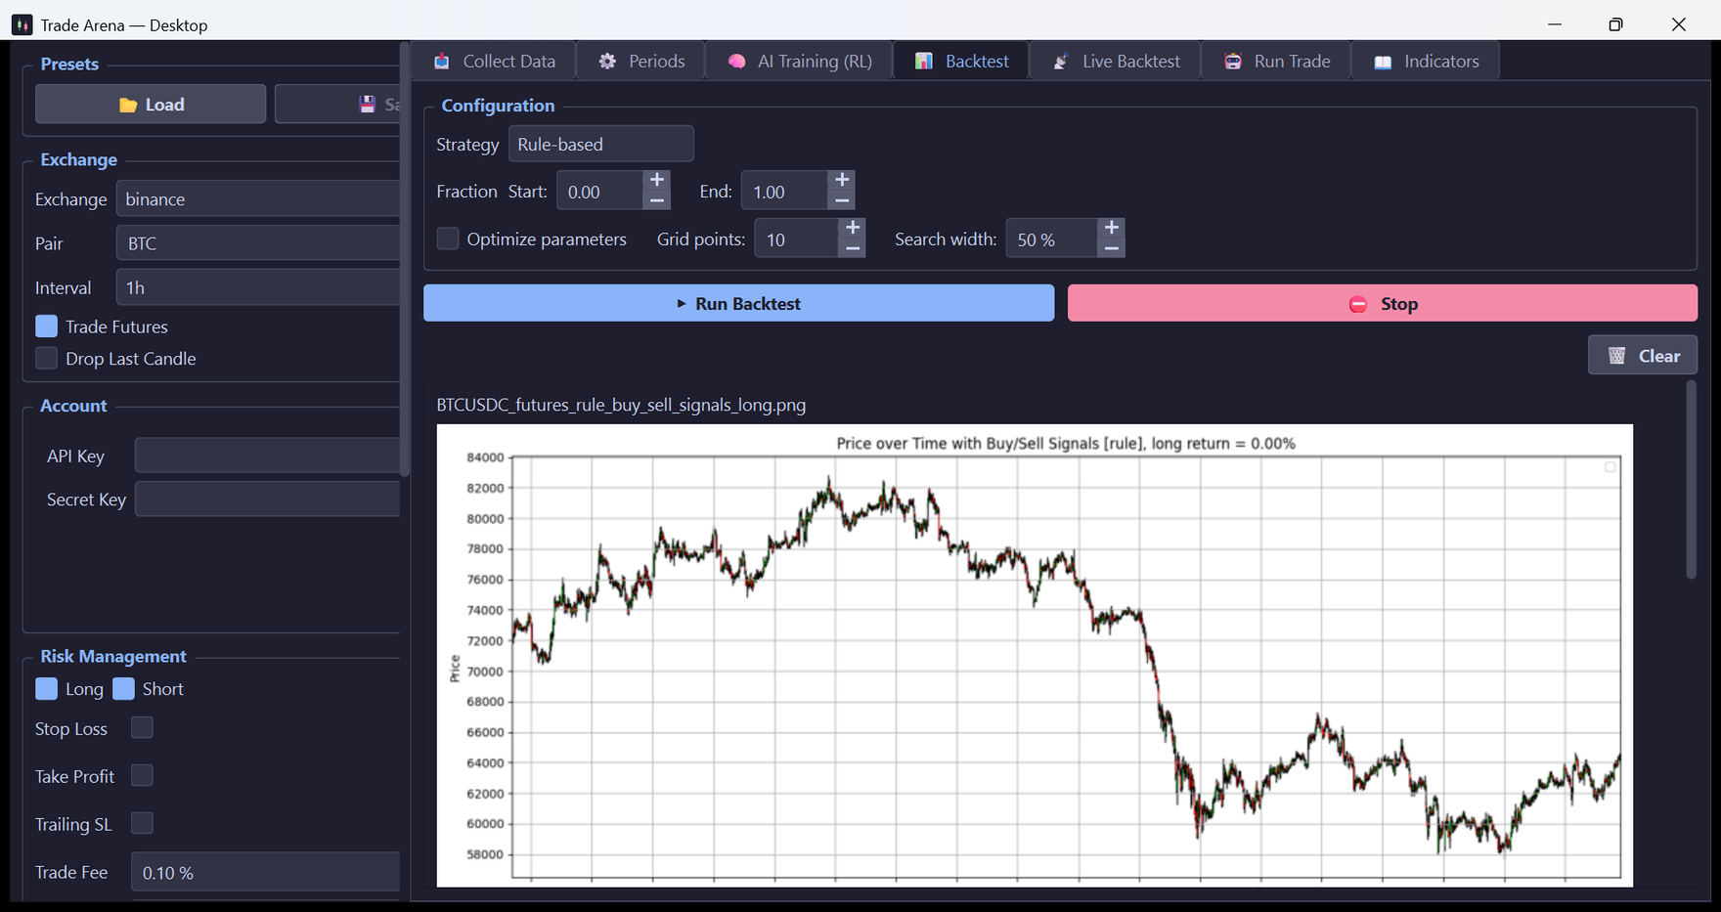Click the trash bin icon in Clear
The width and height of the screenshot is (1721, 912).
[1617, 356]
